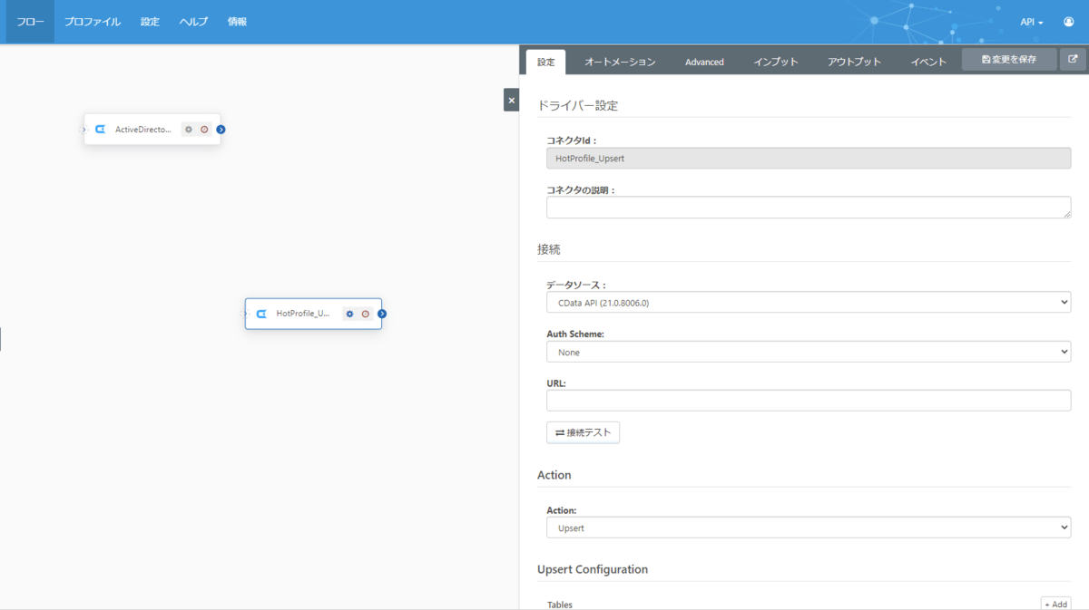Image resolution: width=1089 pixels, height=610 pixels.
Task: Switch to Advanced tab
Action: point(704,62)
